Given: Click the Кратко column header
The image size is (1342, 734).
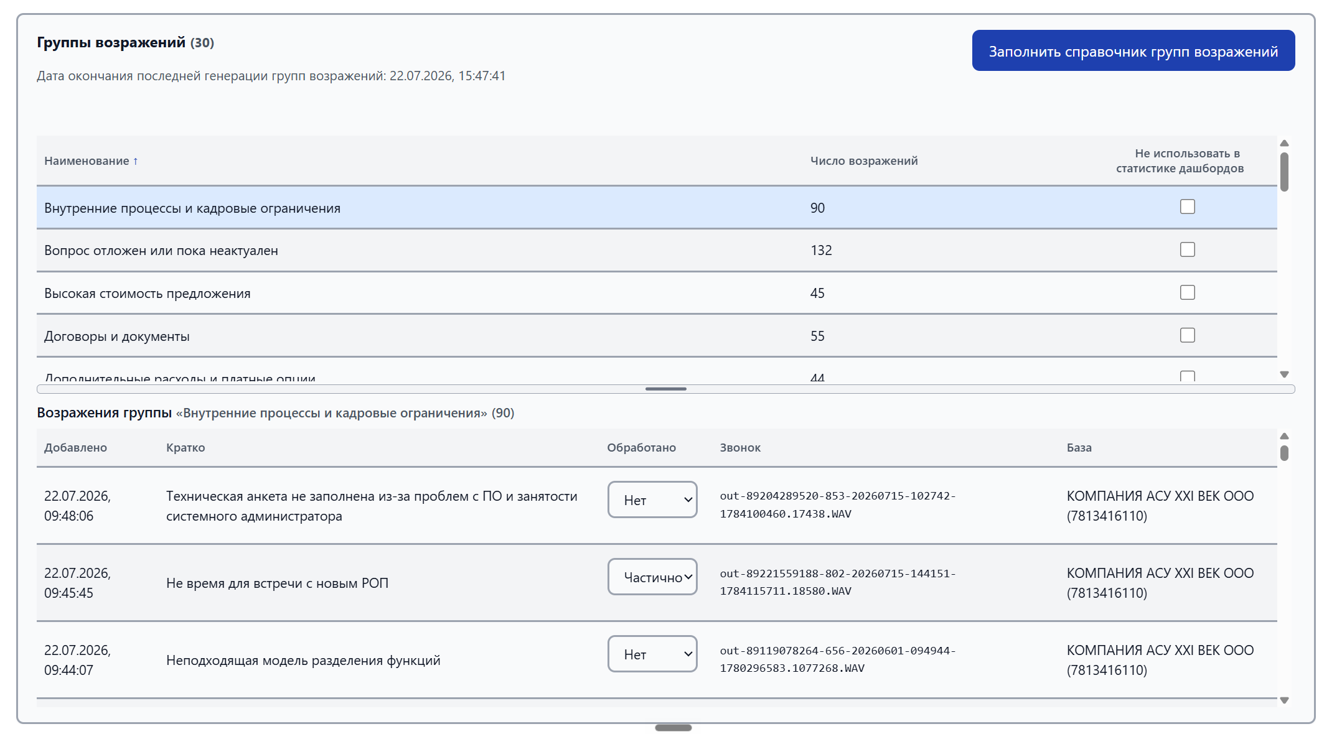Looking at the screenshot, I should (185, 448).
